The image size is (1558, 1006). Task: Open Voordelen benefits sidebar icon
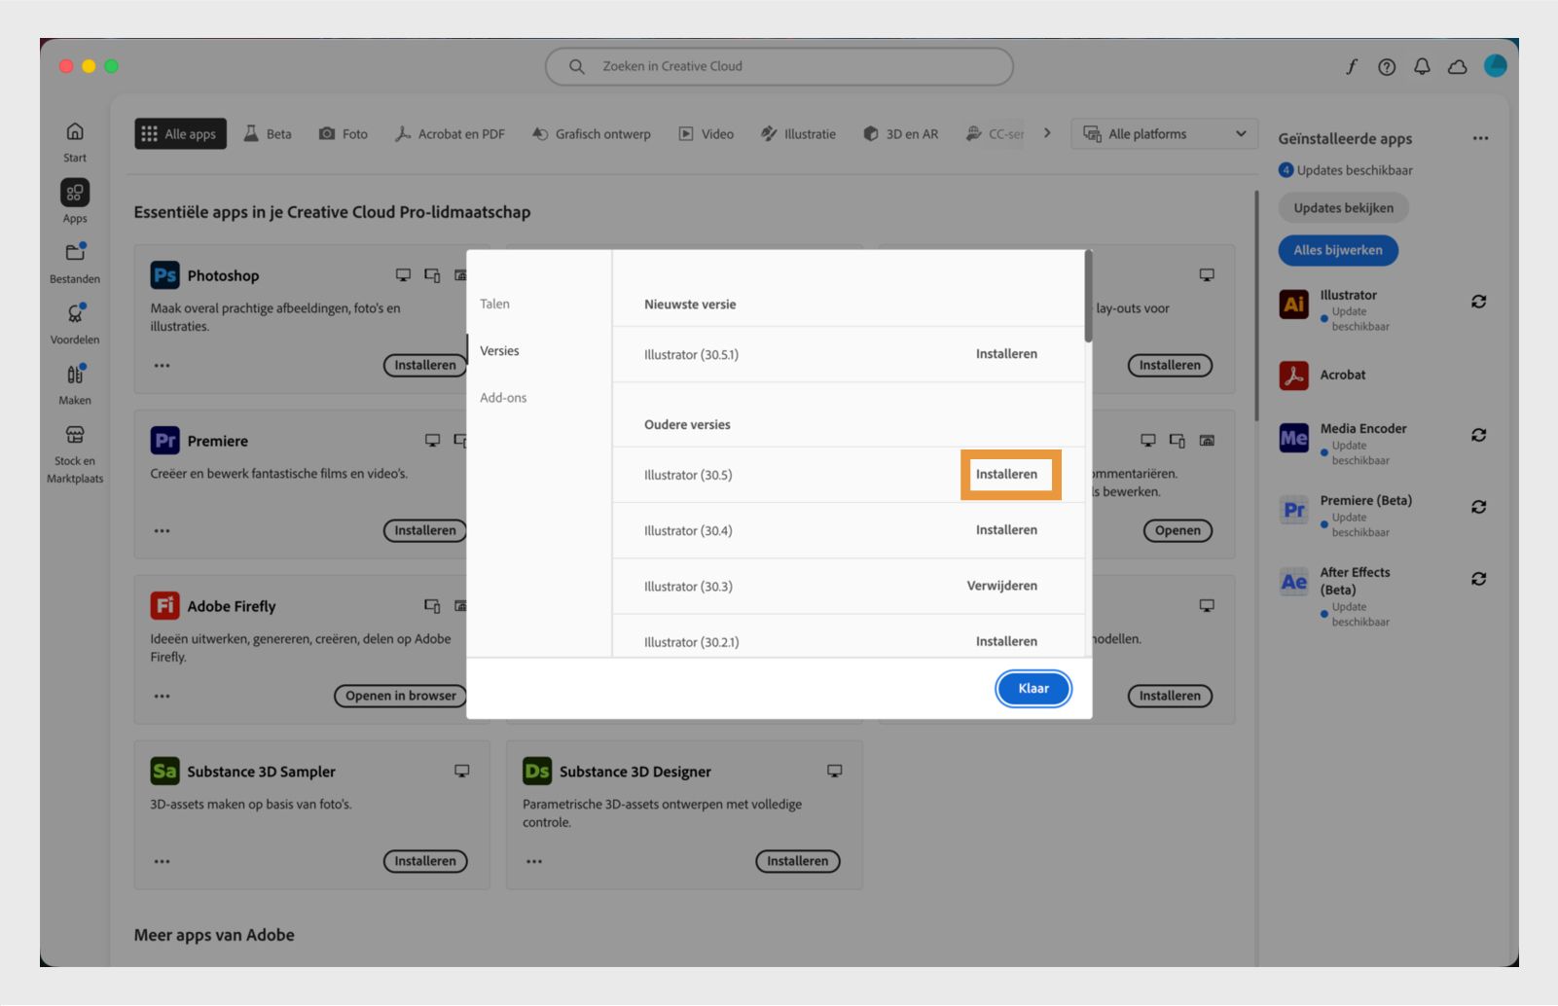(x=75, y=313)
